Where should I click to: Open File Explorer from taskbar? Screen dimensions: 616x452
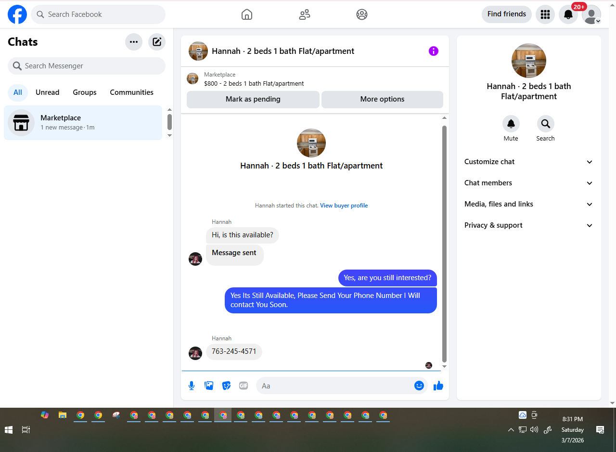(x=63, y=415)
